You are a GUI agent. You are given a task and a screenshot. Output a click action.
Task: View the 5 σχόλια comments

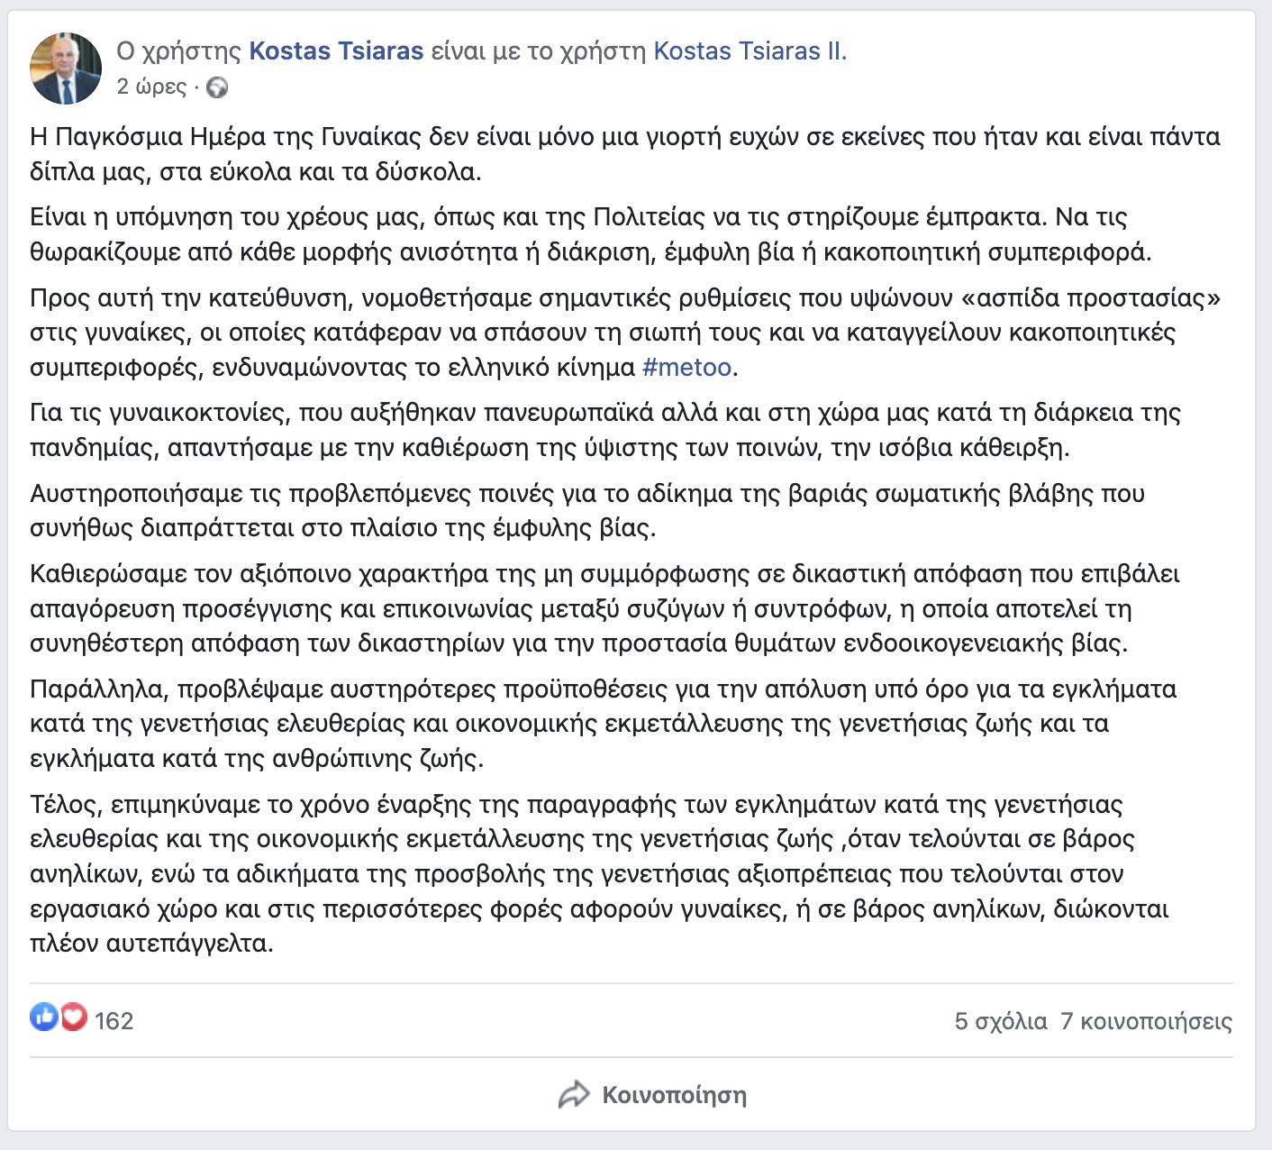point(1001,1021)
